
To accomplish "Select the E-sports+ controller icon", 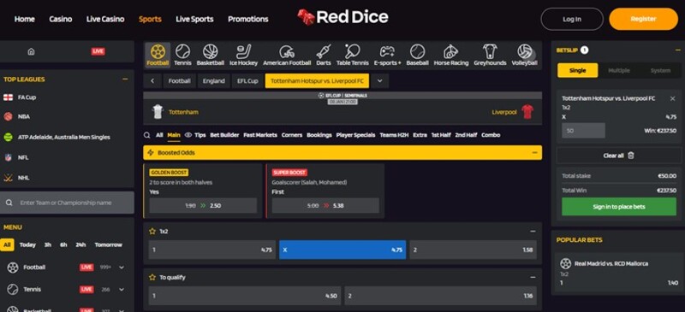I will click(387, 52).
